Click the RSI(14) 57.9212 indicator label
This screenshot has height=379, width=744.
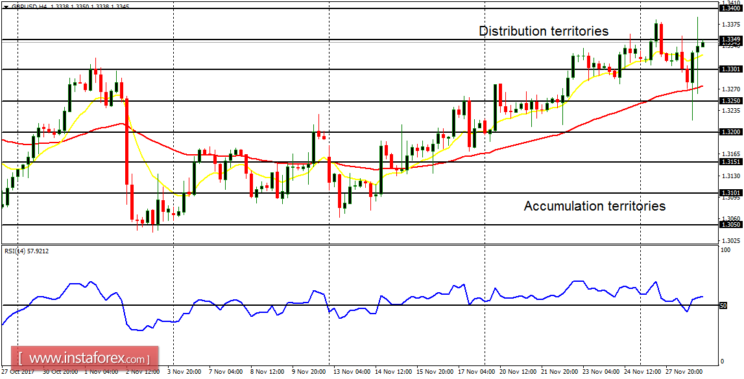click(x=26, y=251)
